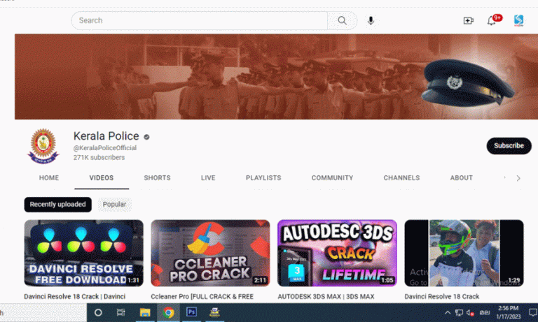
Task: Click the search magnifier button
Action: (x=342, y=20)
